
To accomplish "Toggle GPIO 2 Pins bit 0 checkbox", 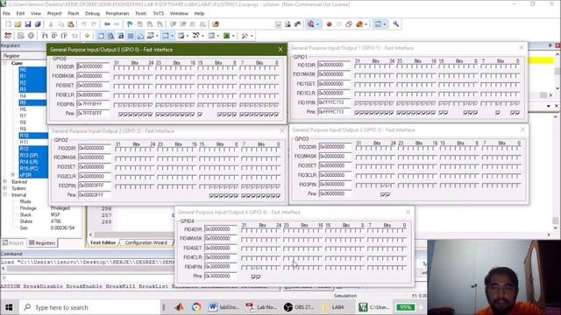I will pos(278,196).
